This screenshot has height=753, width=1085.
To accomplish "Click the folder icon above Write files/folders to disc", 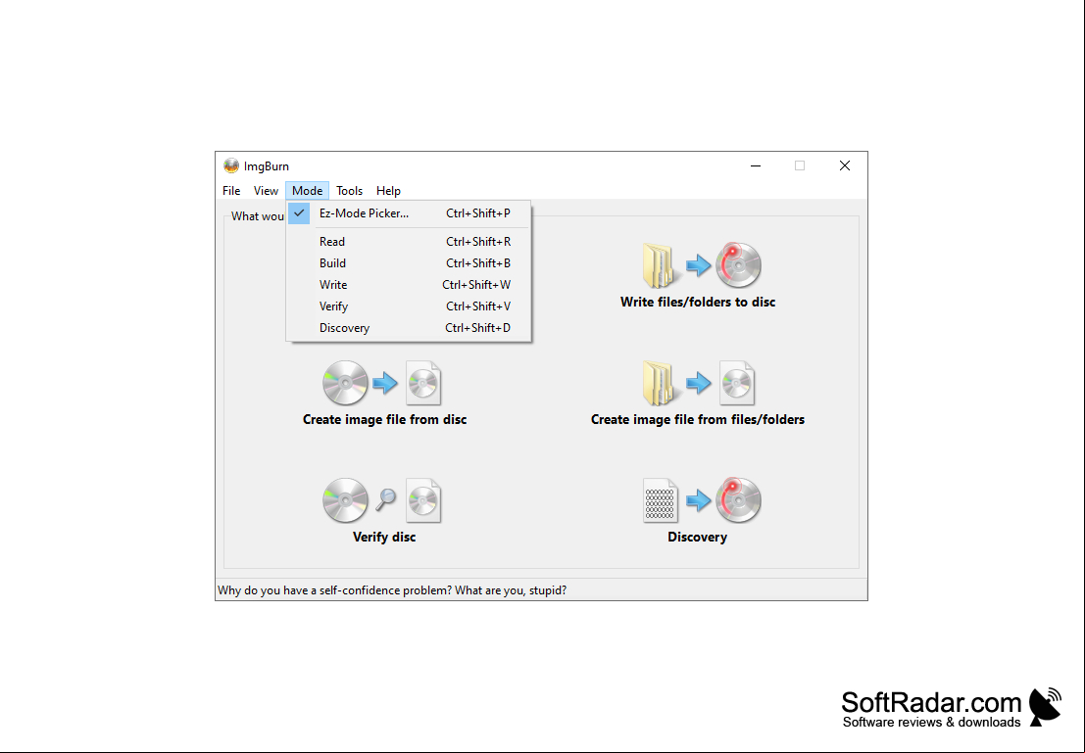I will 661,265.
